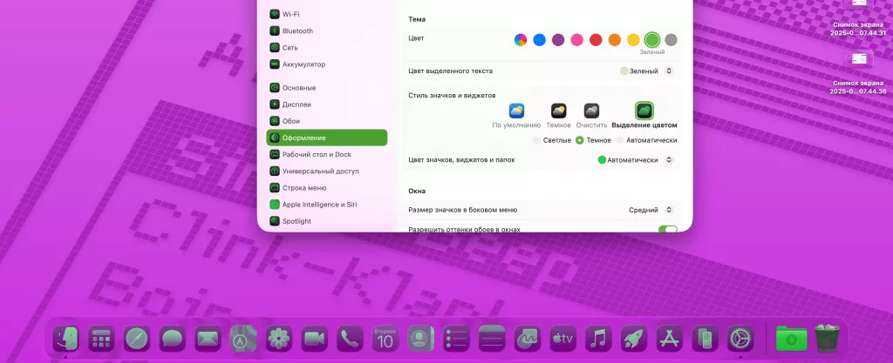Open Reminders from the Dock
Image resolution: width=893 pixels, height=363 pixels.
point(456,339)
